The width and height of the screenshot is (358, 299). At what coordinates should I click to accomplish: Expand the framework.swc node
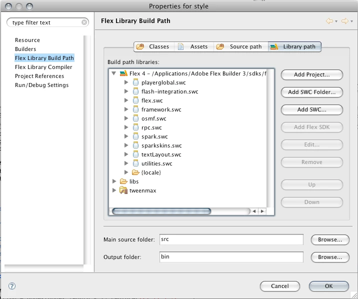pos(126,109)
